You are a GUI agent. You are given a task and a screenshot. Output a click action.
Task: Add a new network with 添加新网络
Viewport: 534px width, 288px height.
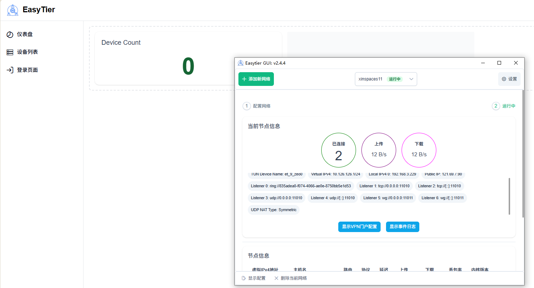256,79
